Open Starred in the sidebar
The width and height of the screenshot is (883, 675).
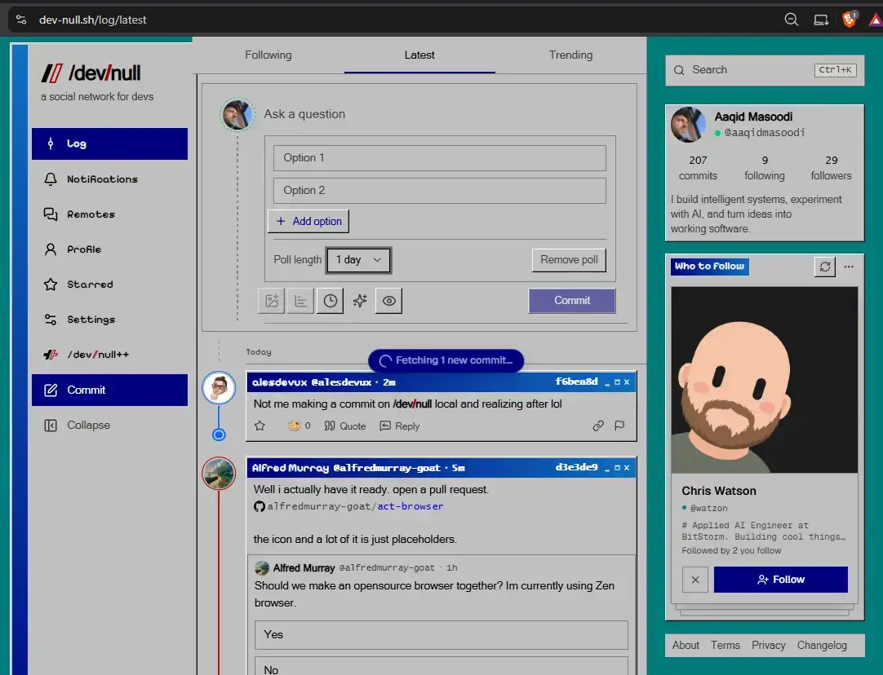pyautogui.click(x=109, y=285)
